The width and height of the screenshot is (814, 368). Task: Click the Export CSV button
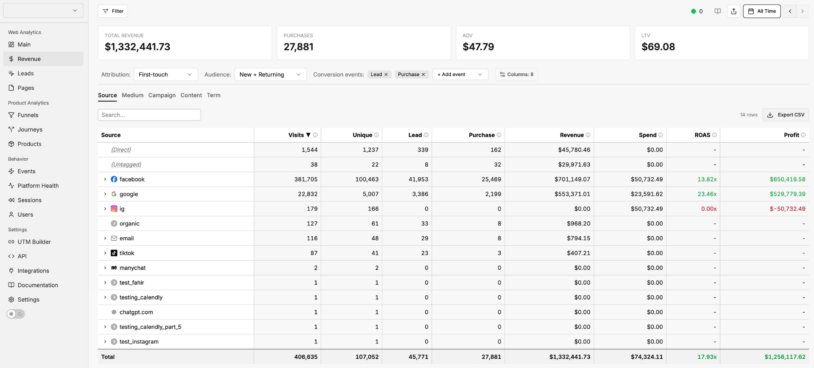[x=786, y=115]
